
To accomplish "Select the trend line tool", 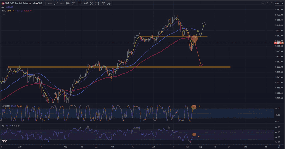I will click(x=56, y=4).
